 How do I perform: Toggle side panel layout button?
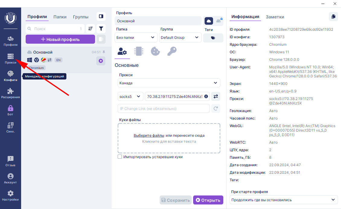pyautogui.click(x=101, y=16)
